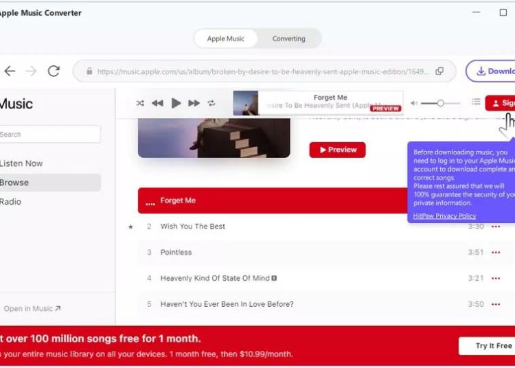This screenshot has height=368, width=515.
Task: Open more options for Pointless
Action: coord(496,253)
